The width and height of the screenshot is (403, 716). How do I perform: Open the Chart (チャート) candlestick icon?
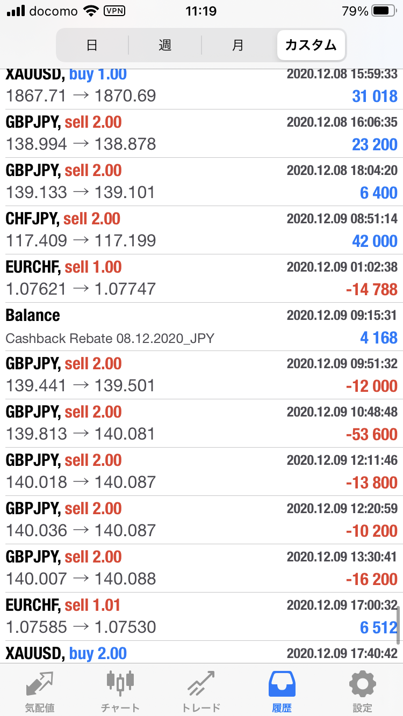coord(120,684)
